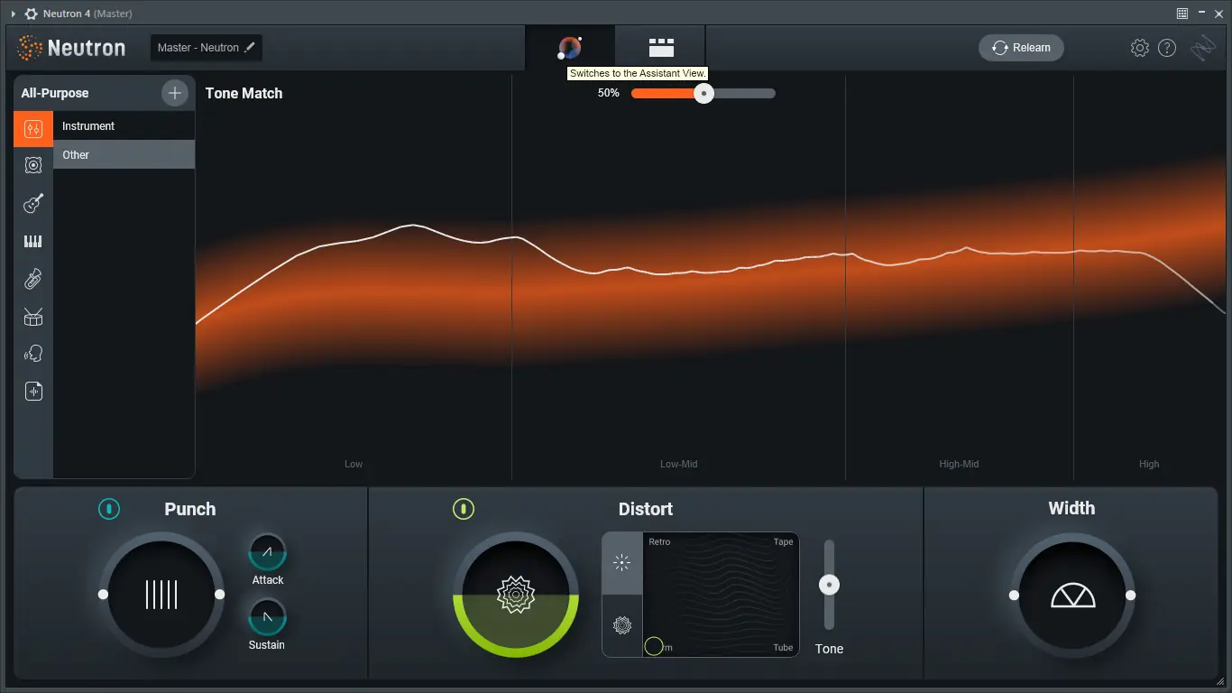Click the Sustain knob
The height and width of the screenshot is (693, 1232).
pos(267,616)
